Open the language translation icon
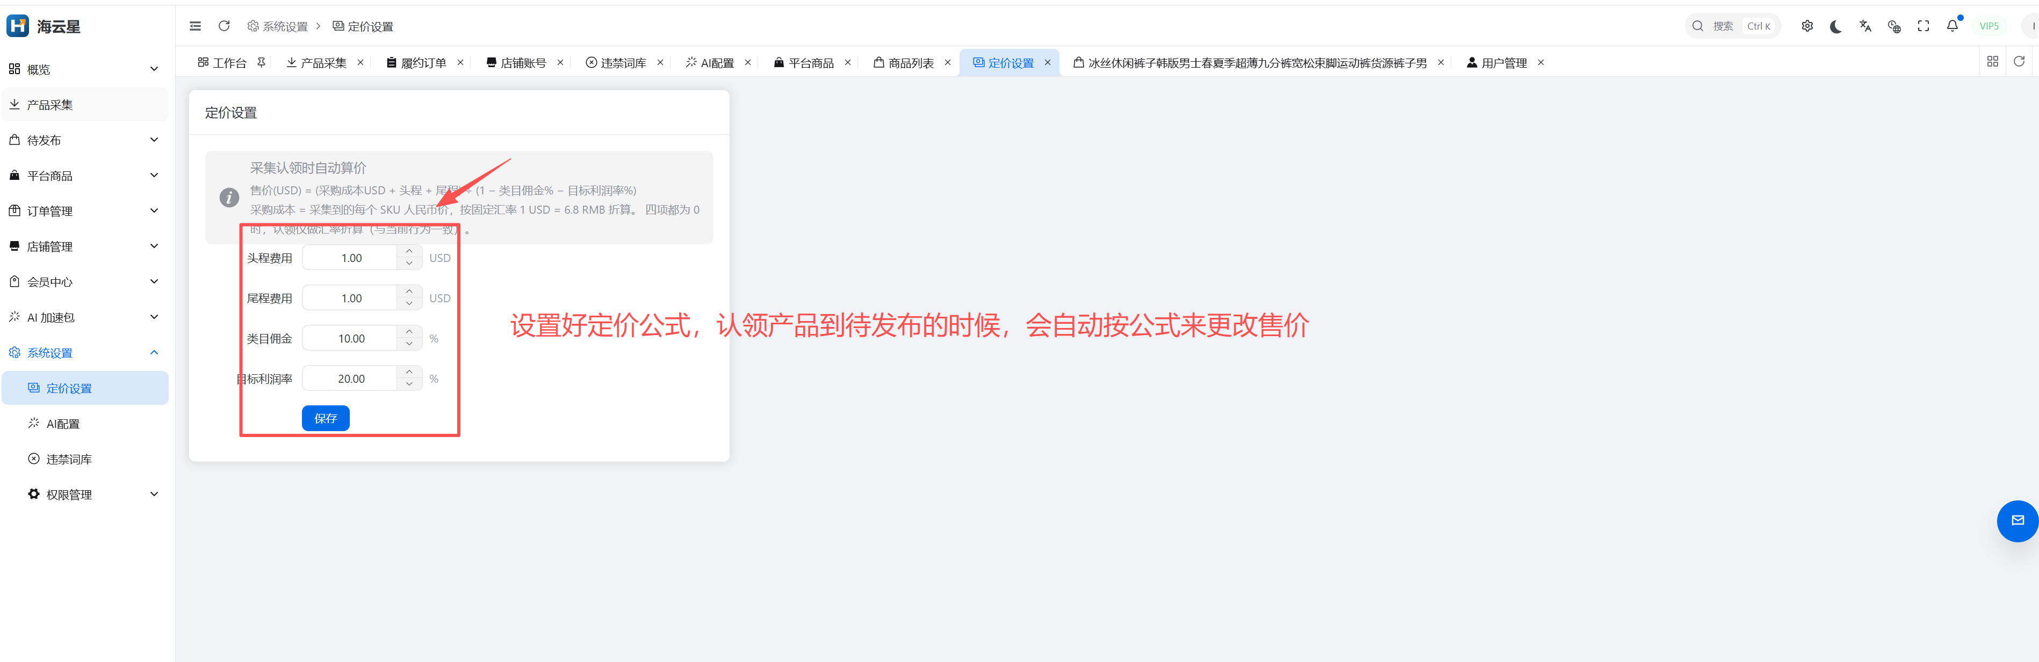Screen dimensions: 2039x662 pyautogui.click(x=1865, y=26)
